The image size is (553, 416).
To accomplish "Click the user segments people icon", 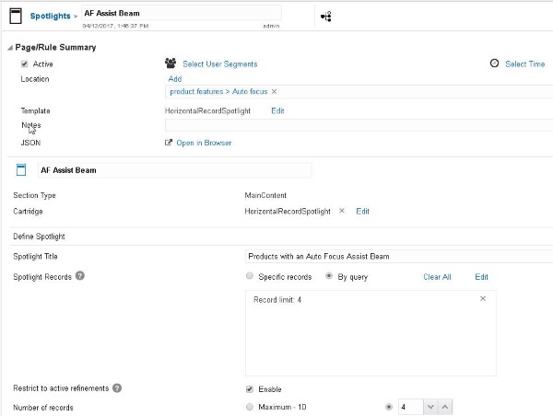I will 171,64.
